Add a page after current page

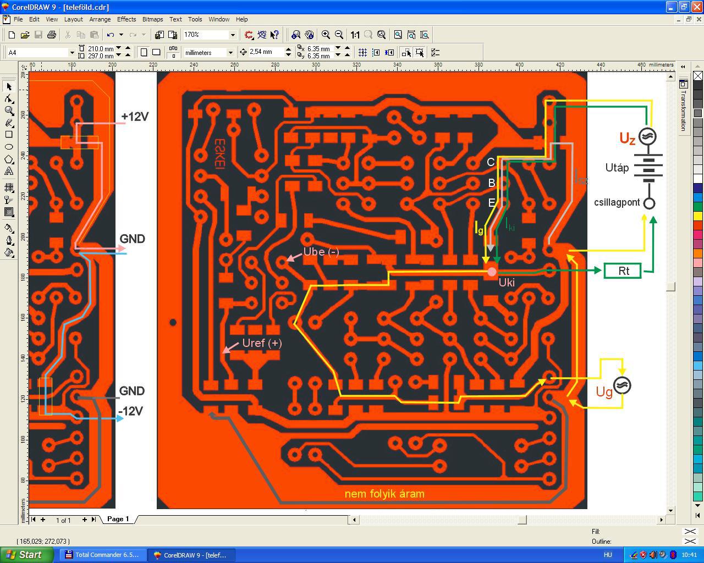point(85,519)
